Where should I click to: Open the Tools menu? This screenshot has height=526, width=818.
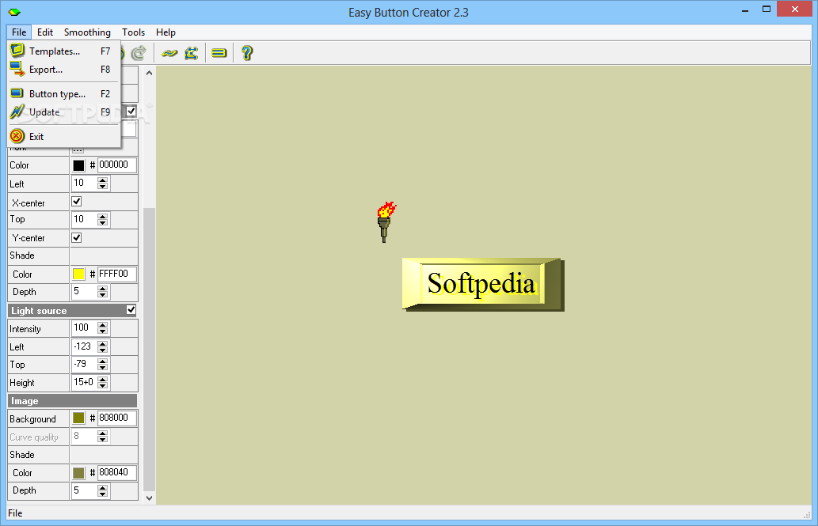(x=134, y=32)
